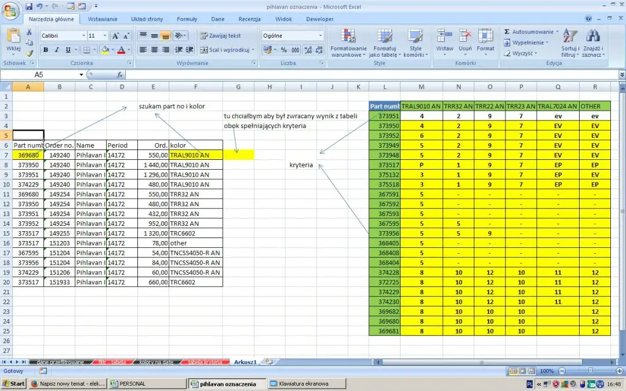Viewport: 626px width, 391px height.
Task: Select cell with part number 369680 in row 7
Action: pyautogui.click(x=28, y=155)
